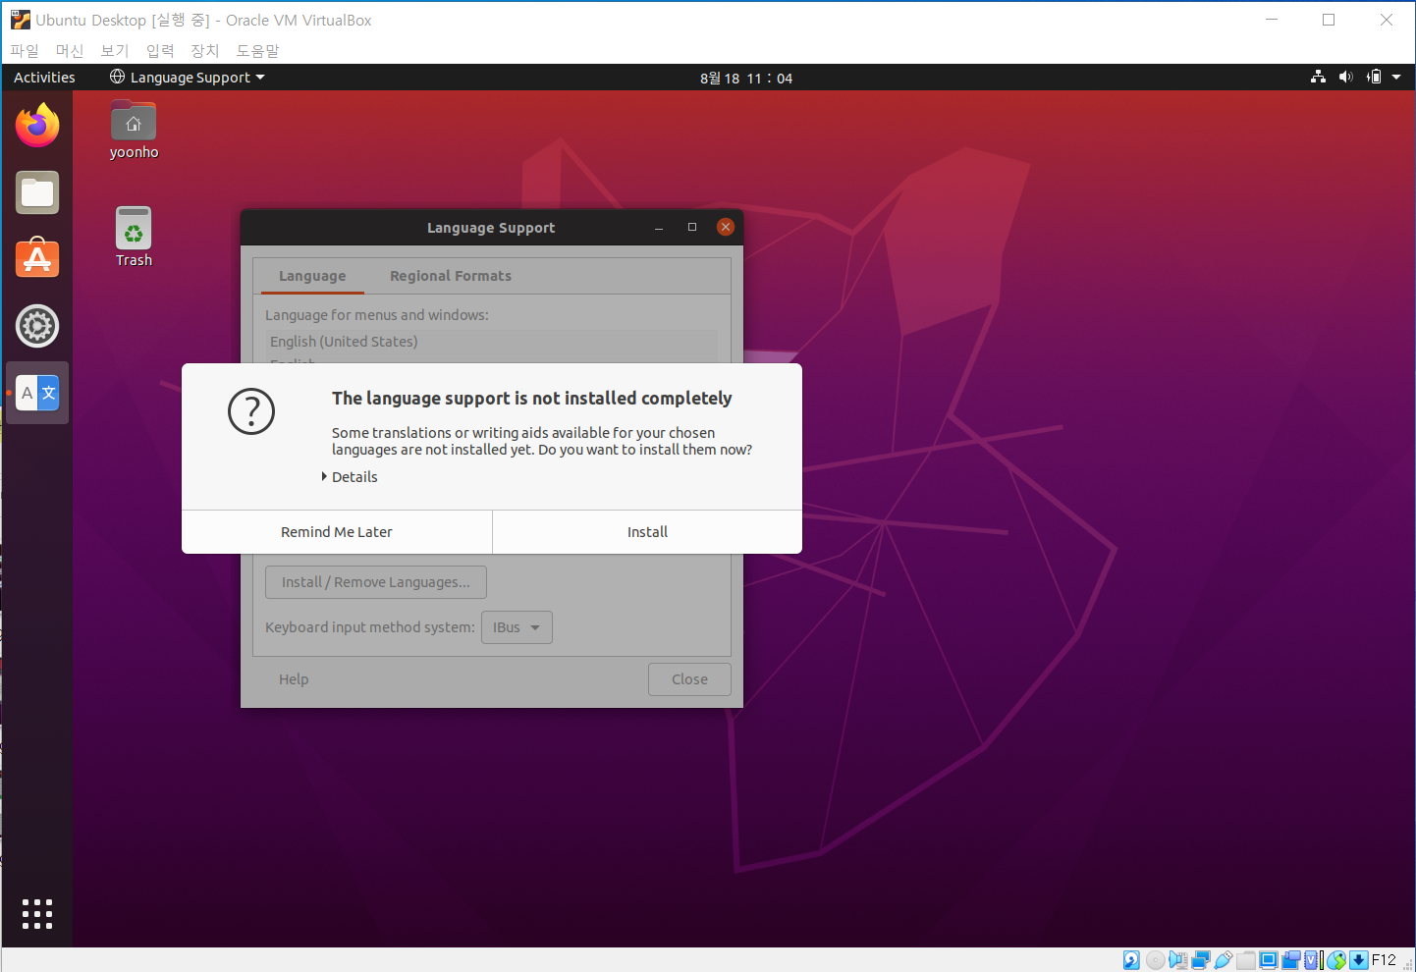Screen dimensions: 1416x972
Task: Launch Firefox from the Ubuntu dock
Action: coord(37,125)
